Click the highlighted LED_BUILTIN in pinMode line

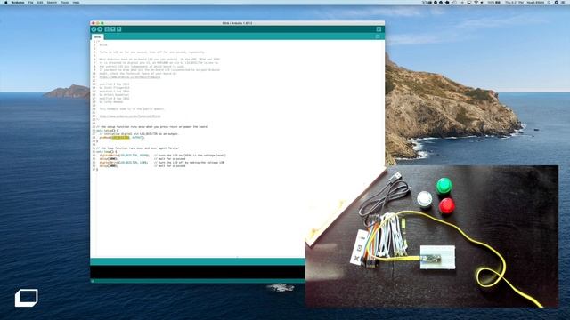click(120, 138)
